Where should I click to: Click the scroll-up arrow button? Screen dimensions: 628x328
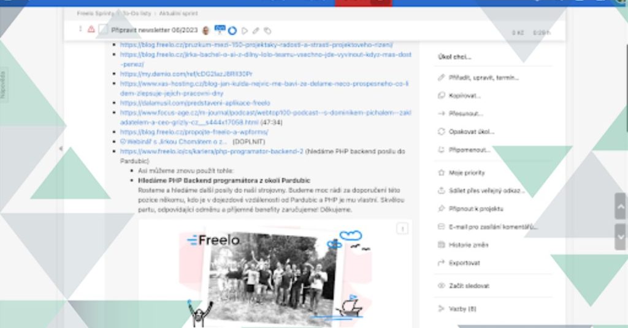pyautogui.click(x=621, y=206)
